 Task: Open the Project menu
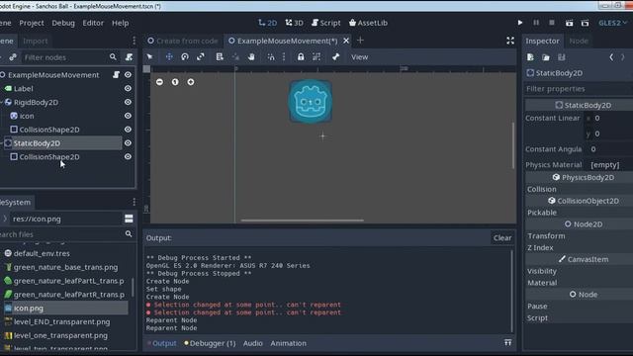coord(32,23)
